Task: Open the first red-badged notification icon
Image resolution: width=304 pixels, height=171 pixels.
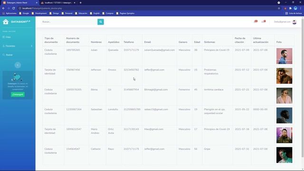Action: [256, 21]
